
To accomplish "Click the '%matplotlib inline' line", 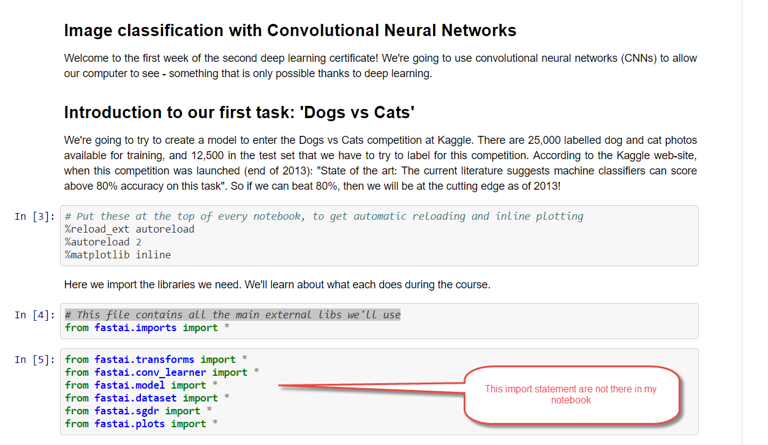I will click(118, 255).
